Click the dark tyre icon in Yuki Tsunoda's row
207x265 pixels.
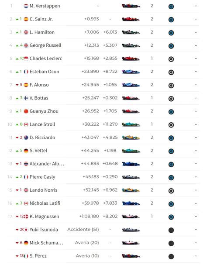pos(171,230)
